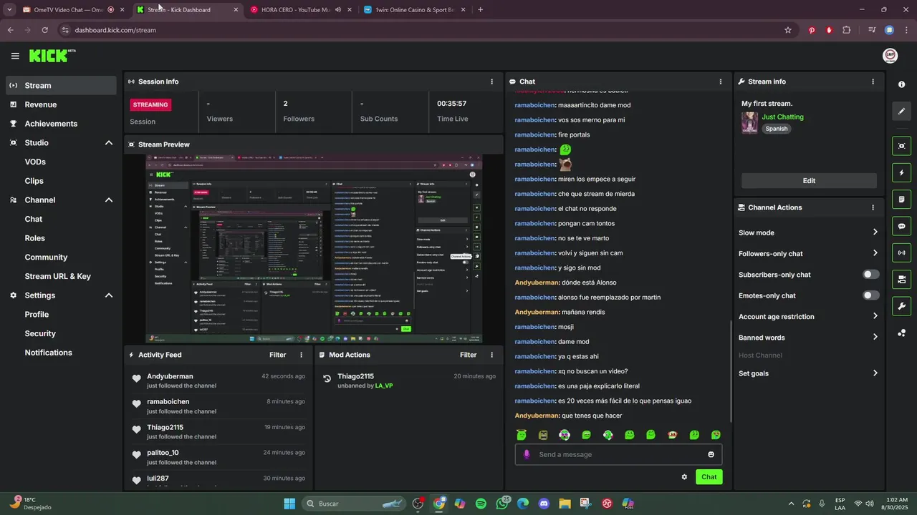Image resolution: width=917 pixels, height=515 pixels.
Task: Insert the last emote in quick row
Action: click(716, 435)
